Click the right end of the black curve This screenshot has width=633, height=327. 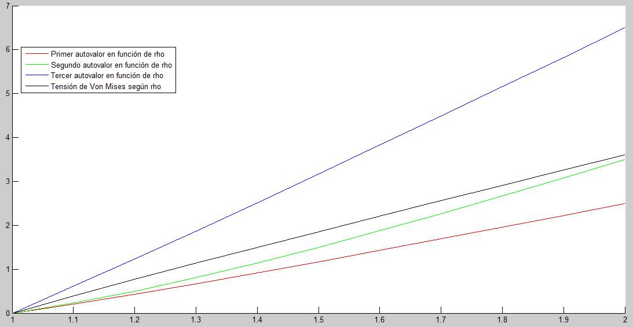coord(624,155)
